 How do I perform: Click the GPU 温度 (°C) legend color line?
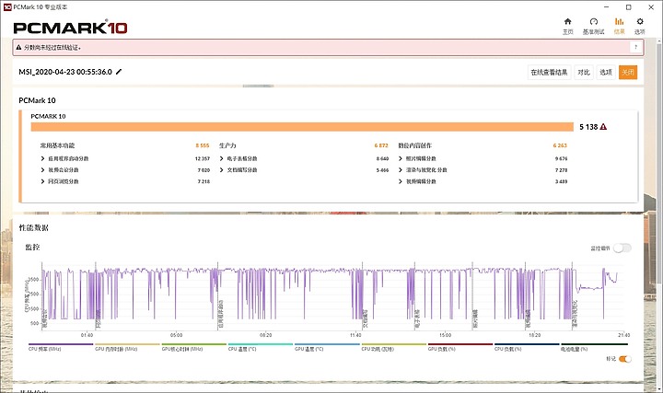pyautogui.click(x=327, y=344)
